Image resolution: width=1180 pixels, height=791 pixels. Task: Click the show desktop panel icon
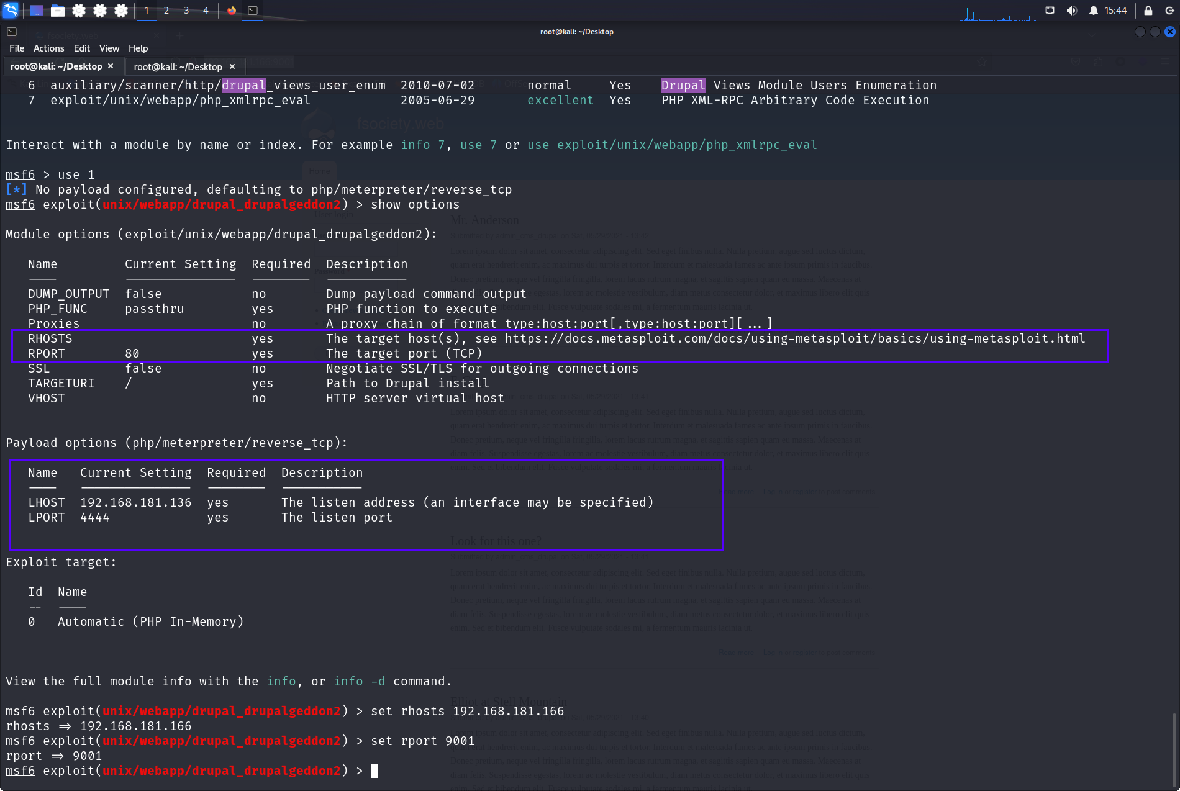coord(37,11)
